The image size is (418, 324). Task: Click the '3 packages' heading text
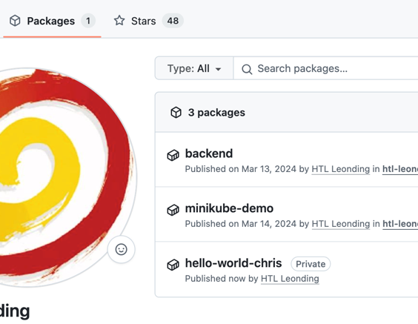[x=216, y=113]
